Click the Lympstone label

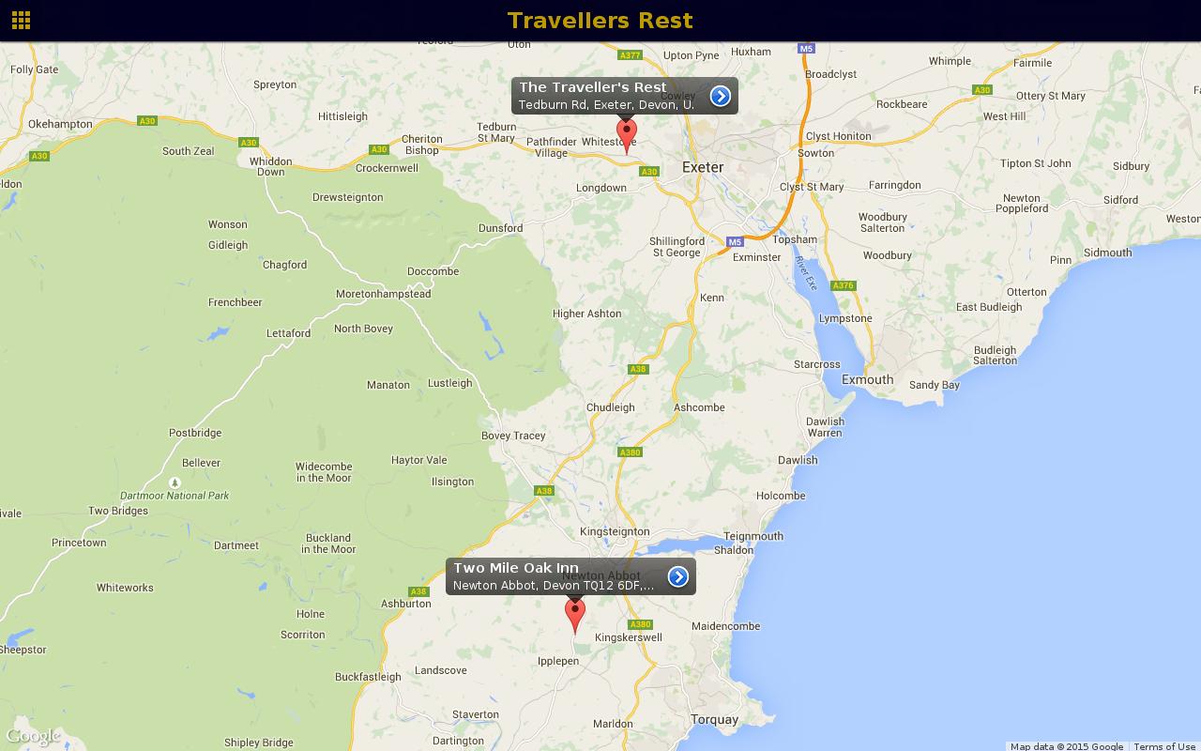point(845,318)
